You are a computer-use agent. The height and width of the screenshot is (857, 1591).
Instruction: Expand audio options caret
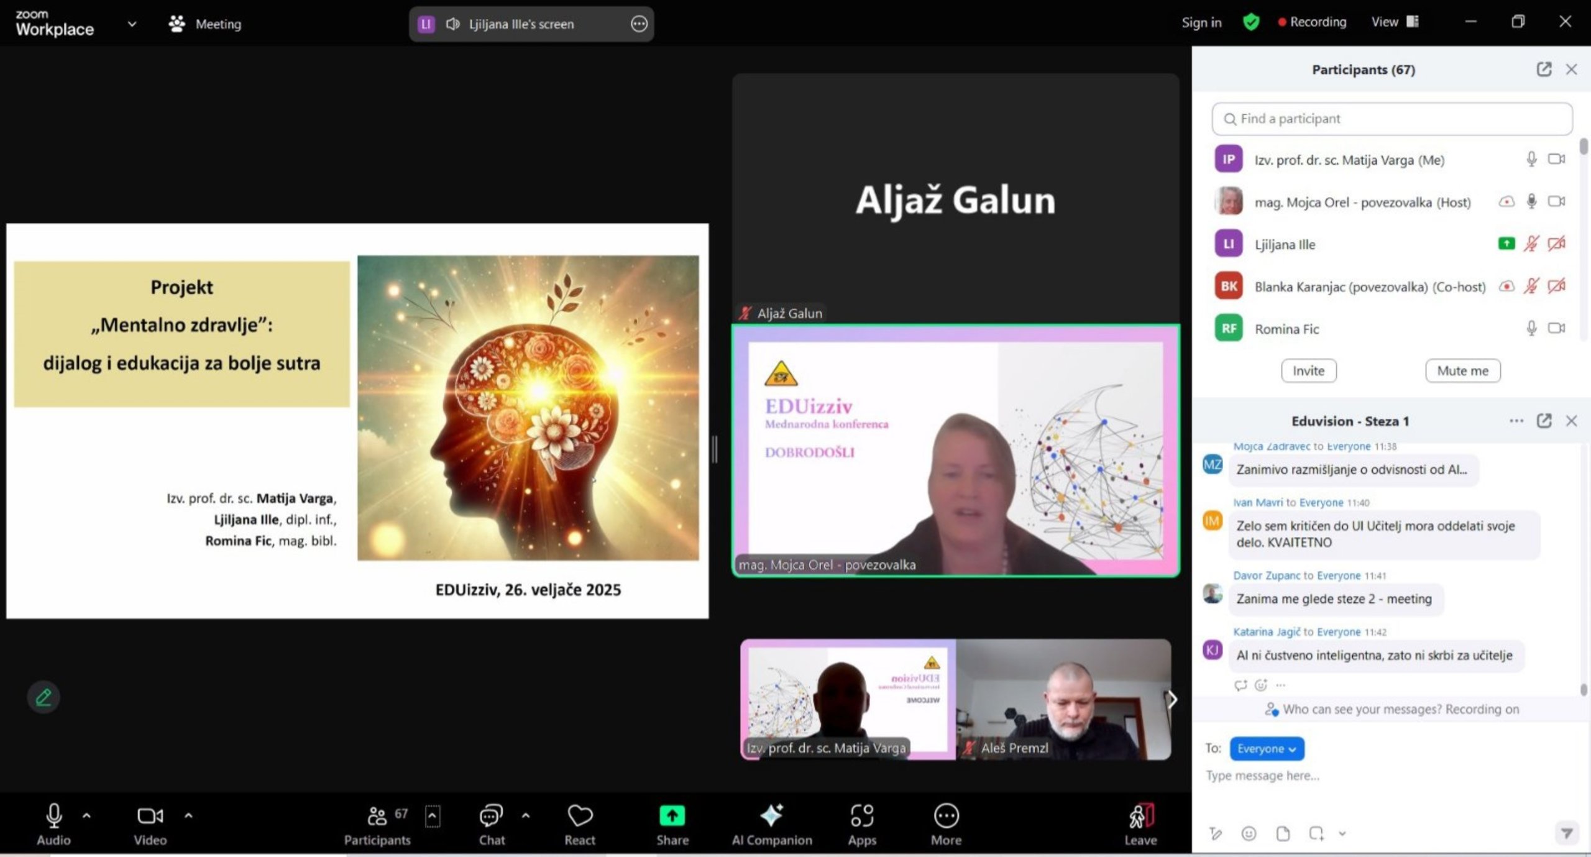(x=86, y=815)
